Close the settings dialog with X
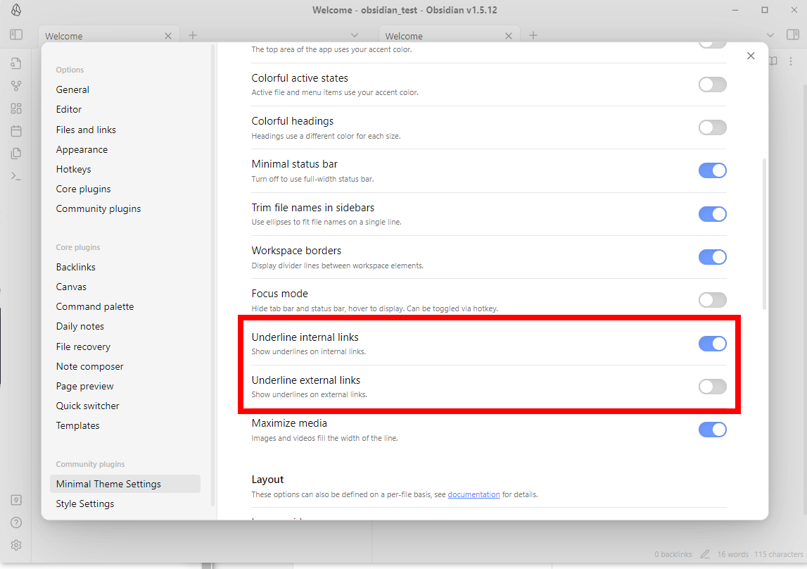The image size is (807, 569). 751,56
